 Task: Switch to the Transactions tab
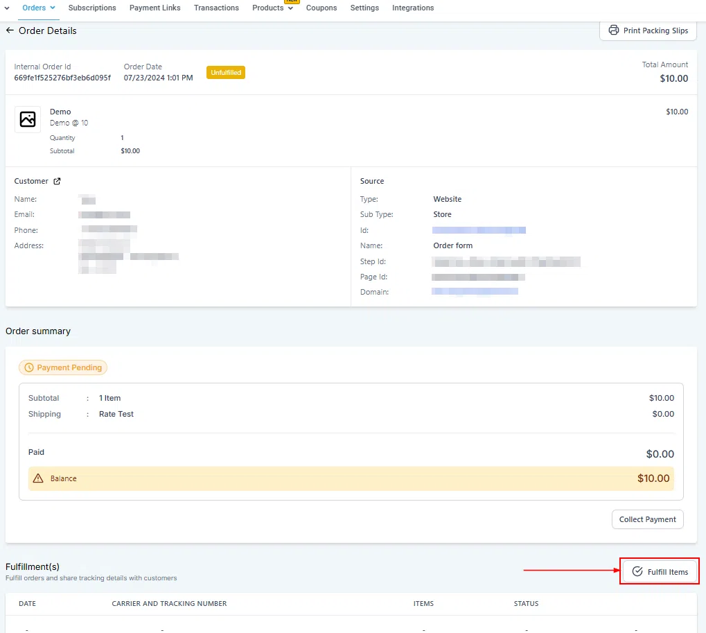(217, 8)
